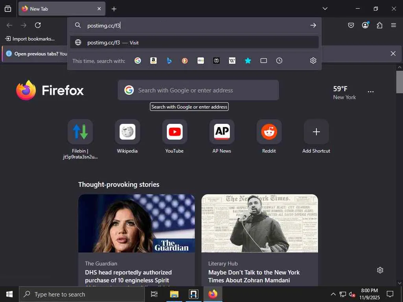Expand the list all tabs chevron
This screenshot has height=302, width=403.
pyautogui.click(x=325, y=9)
